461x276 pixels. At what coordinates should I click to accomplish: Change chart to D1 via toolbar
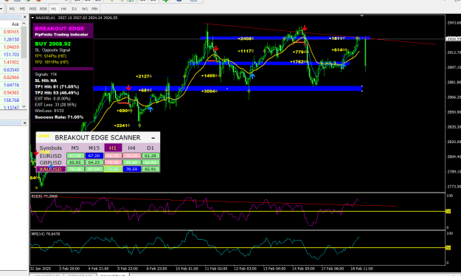74,9
